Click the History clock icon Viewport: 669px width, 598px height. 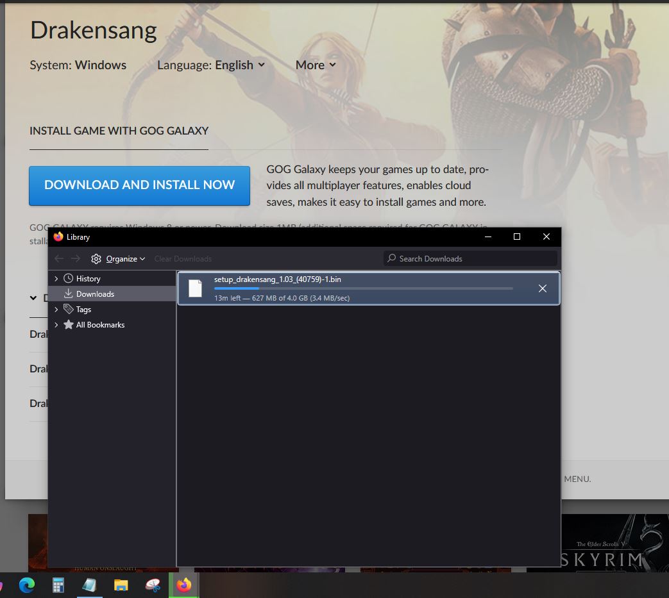pyautogui.click(x=68, y=278)
